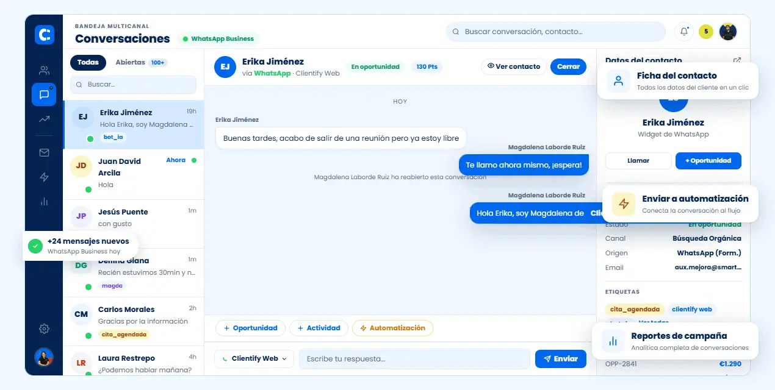Open the Jesús Puente conversation
Image resolution: width=775 pixels, height=390 pixels.
[x=134, y=224]
